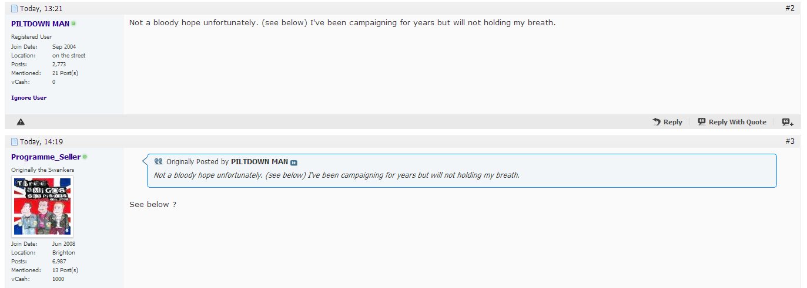Click the Today, 14:19 timestamp
807x288 pixels.
pyautogui.click(x=41, y=141)
